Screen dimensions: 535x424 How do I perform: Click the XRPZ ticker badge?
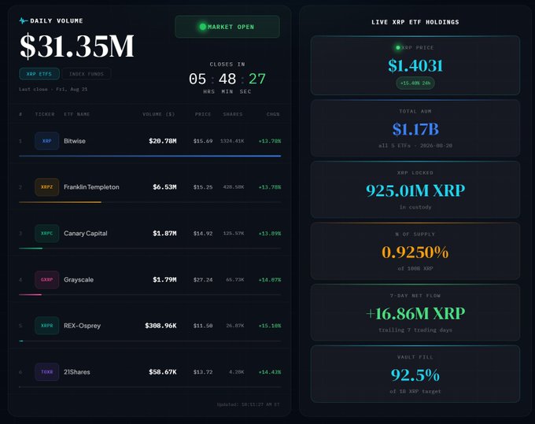(46, 187)
